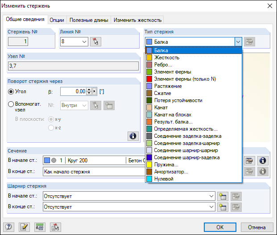Choose the x-y plane radio button
277x235 pixels.
tap(51, 120)
